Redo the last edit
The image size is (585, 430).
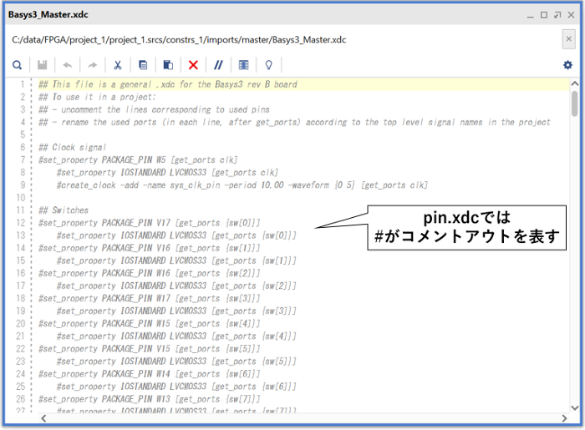pos(92,65)
